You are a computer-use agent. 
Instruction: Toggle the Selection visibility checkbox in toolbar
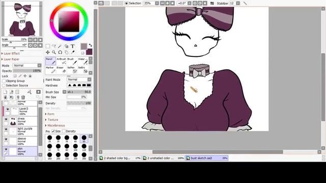point(126,4)
